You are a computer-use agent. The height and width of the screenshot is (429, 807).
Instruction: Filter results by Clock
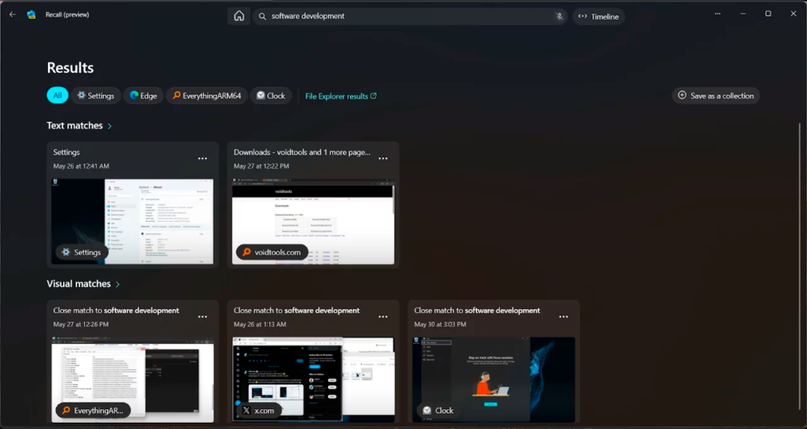tap(271, 95)
